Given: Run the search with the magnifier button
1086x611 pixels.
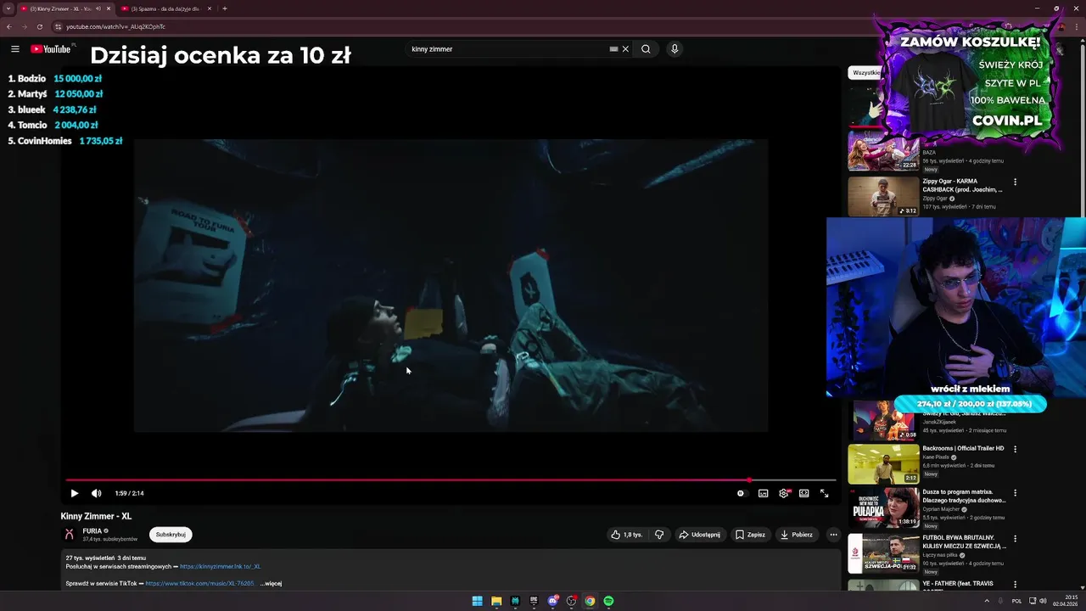Looking at the screenshot, I should 646,49.
